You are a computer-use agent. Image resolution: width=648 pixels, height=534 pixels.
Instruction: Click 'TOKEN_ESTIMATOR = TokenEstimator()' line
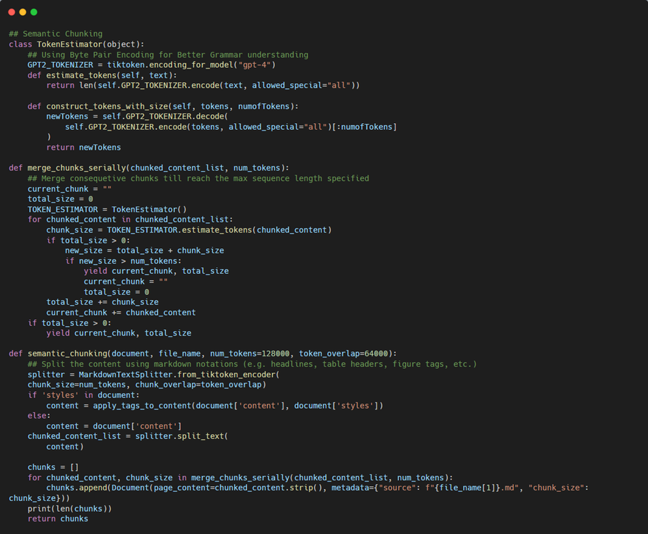pos(107,209)
